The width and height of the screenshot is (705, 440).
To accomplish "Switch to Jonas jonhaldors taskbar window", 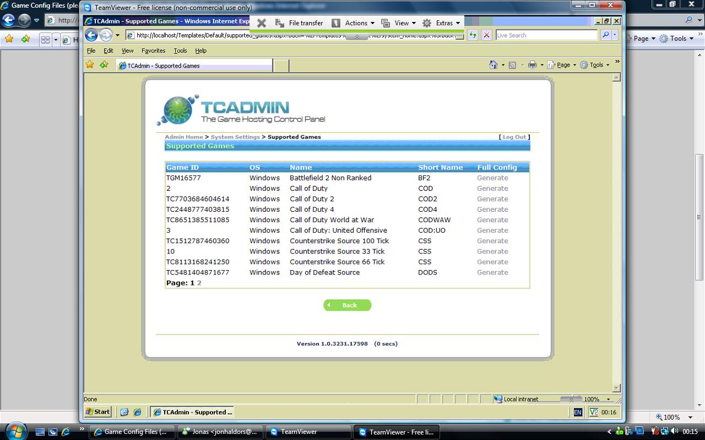I will pos(220,432).
